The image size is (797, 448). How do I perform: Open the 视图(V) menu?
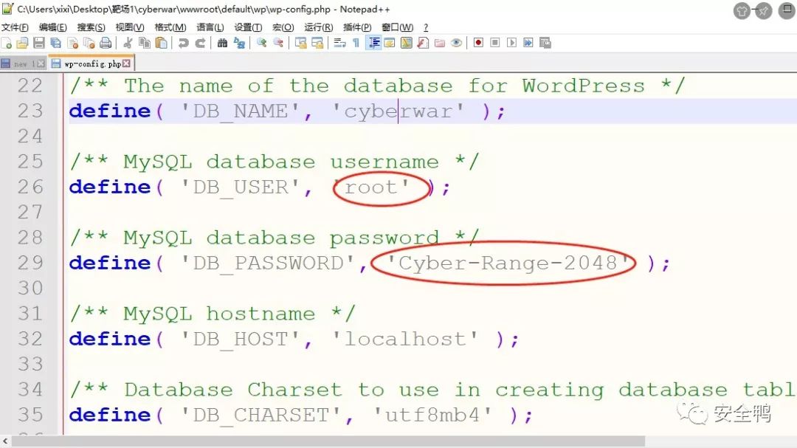pyautogui.click(x=130, y=27)
